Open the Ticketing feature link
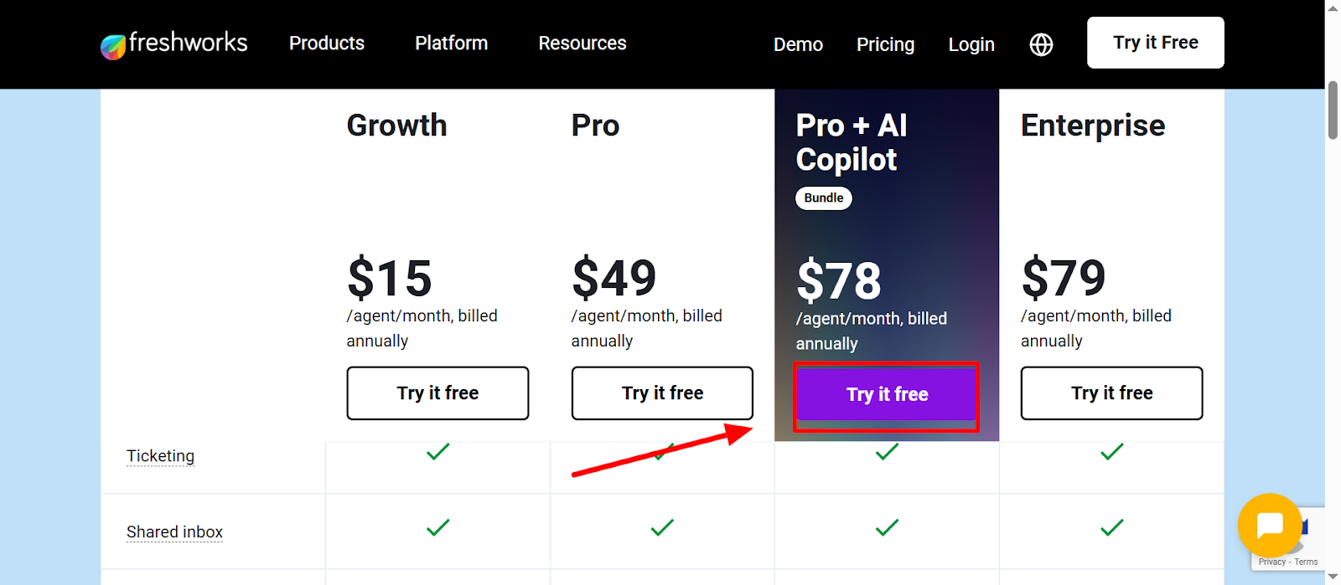The height and width of the screenshot is (585, 1341). click(x=160, y=456)
